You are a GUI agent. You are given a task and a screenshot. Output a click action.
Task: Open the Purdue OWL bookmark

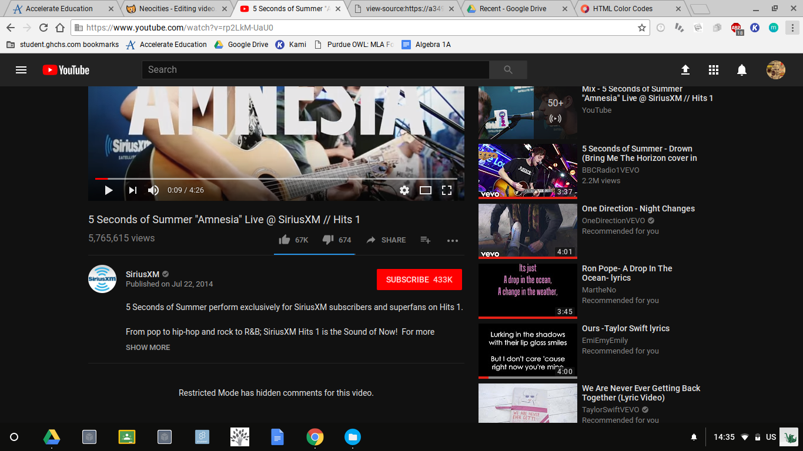click(x=354, y=45)
